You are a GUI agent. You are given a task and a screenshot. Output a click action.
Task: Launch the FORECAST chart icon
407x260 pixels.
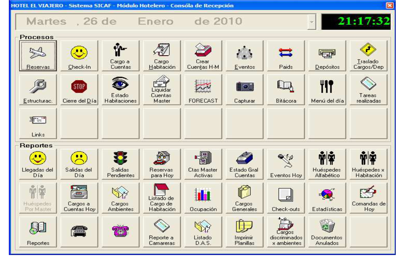(x=203, y=90)
